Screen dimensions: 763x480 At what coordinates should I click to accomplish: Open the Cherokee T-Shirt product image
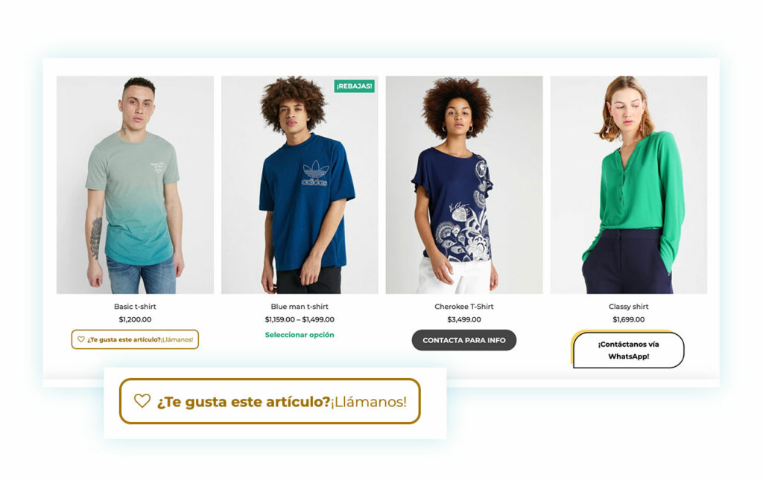click(464, 185)
